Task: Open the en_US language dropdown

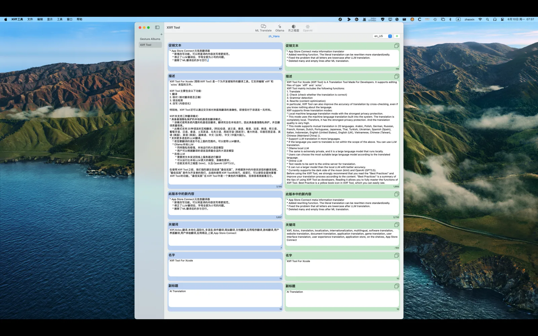Action: point(383,36)
